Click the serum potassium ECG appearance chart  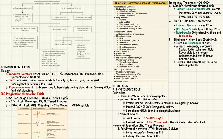click(x=42, y=123)
